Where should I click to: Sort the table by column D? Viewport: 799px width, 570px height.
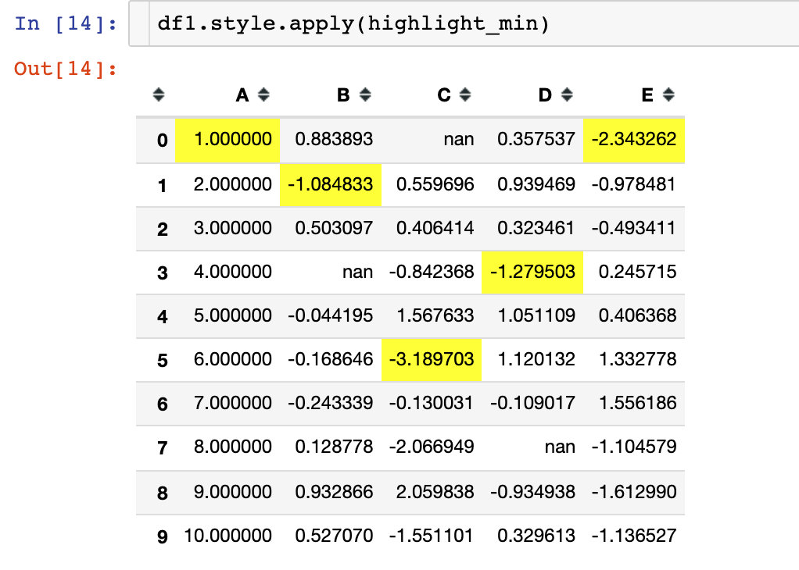pos(567,94)
